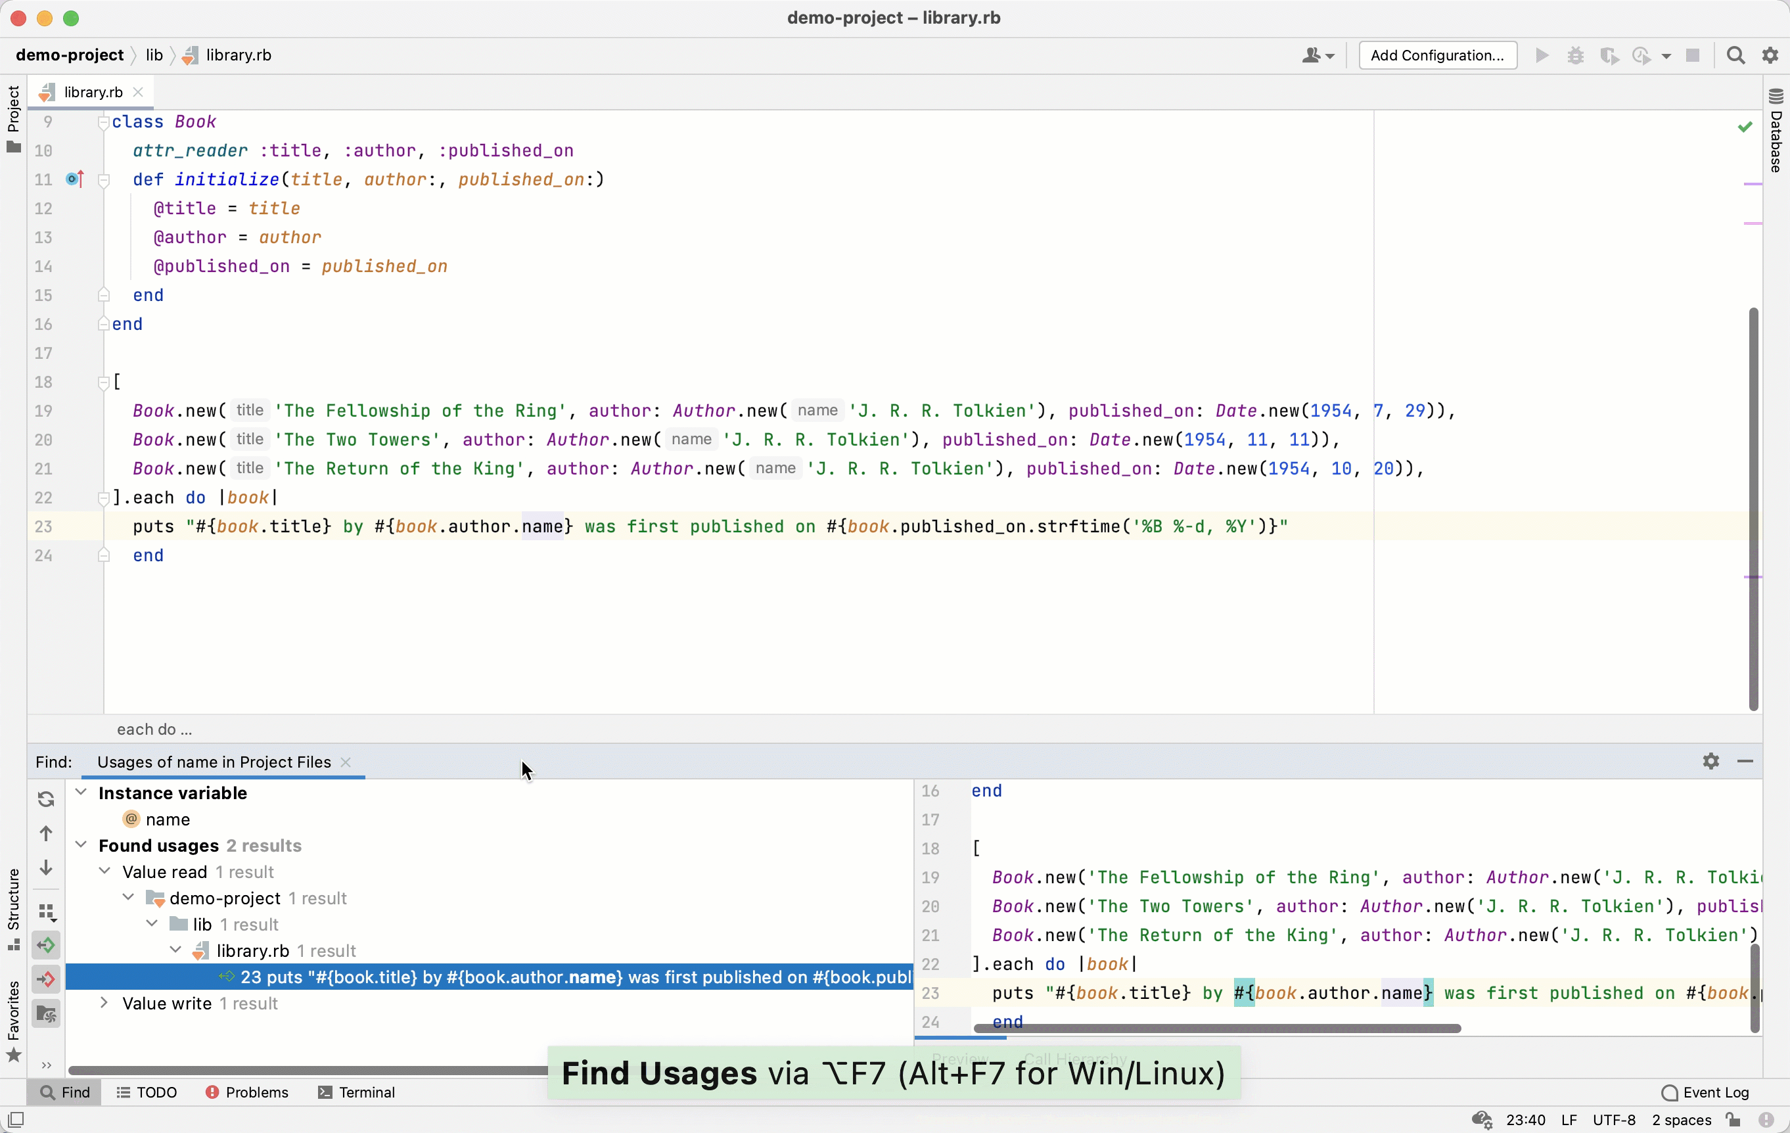The height and width of the screenshot is (1133, 1790).
Task: Click the Rerun find usages icon
Action: point(46,798)
